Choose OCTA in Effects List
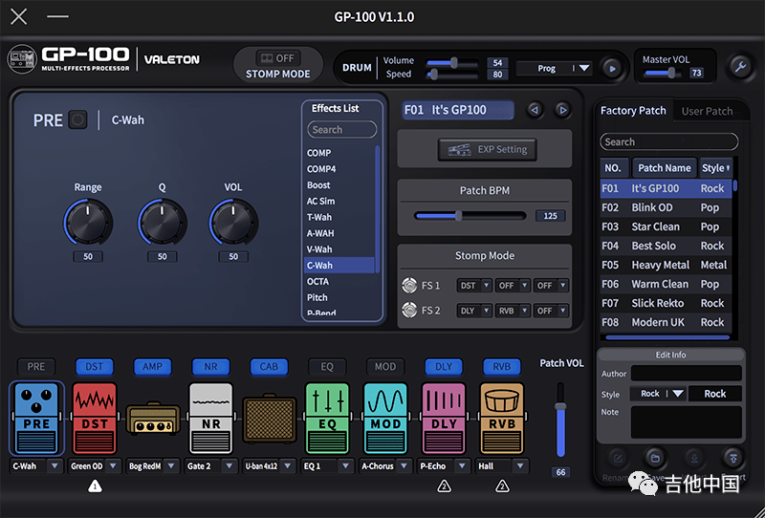Image resolution: width=765 pixels, height=518 pixels. point(339,281)
